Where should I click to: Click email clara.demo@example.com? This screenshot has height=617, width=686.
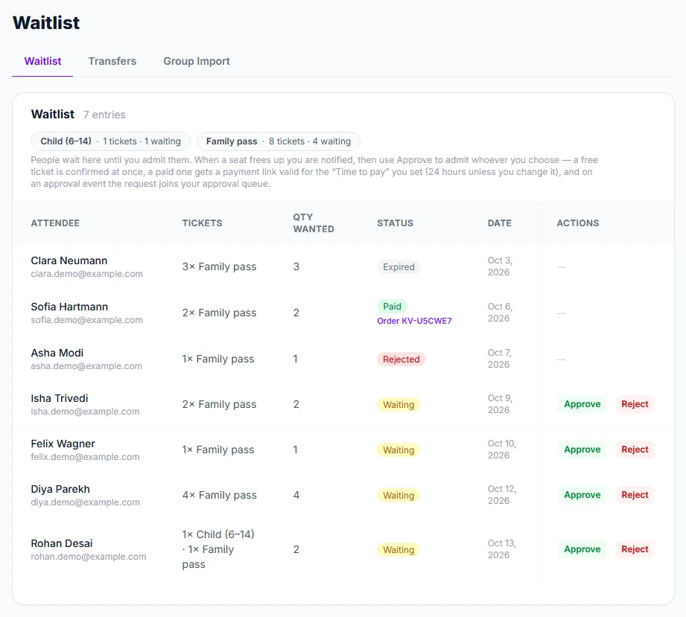(86, 274)
